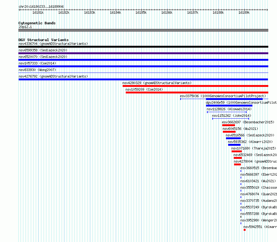Click the nsv1059209 (Coe2014) label
This screenshot has width=277, height=242.
[x=144, y=89]
